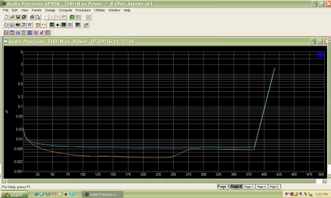
Task: Create a new test file
Action: 6,17
